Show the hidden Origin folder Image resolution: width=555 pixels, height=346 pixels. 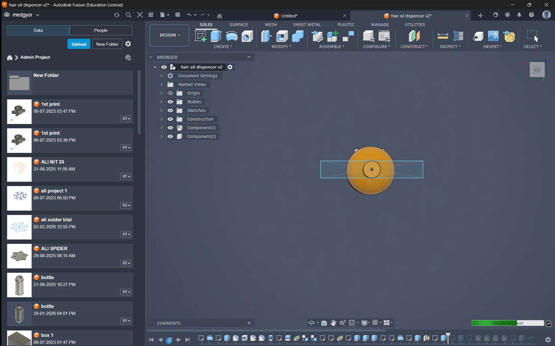click(170, 93)
